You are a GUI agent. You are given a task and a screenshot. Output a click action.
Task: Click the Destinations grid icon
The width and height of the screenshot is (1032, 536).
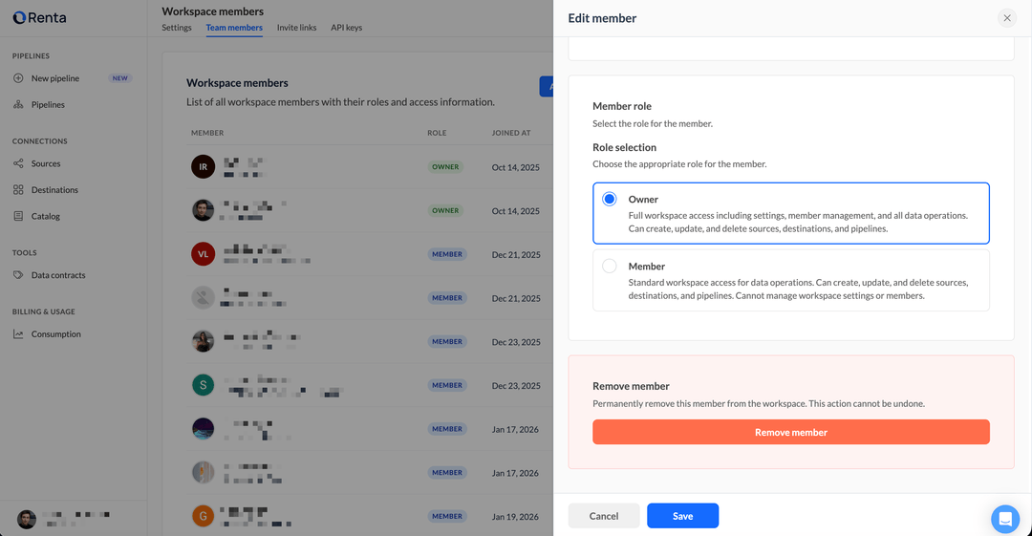[x=18, y=190]
